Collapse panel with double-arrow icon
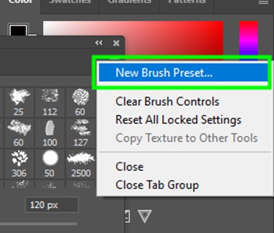Image resolution: width=274 pixels, height=233 pixels. coord(99,43)
